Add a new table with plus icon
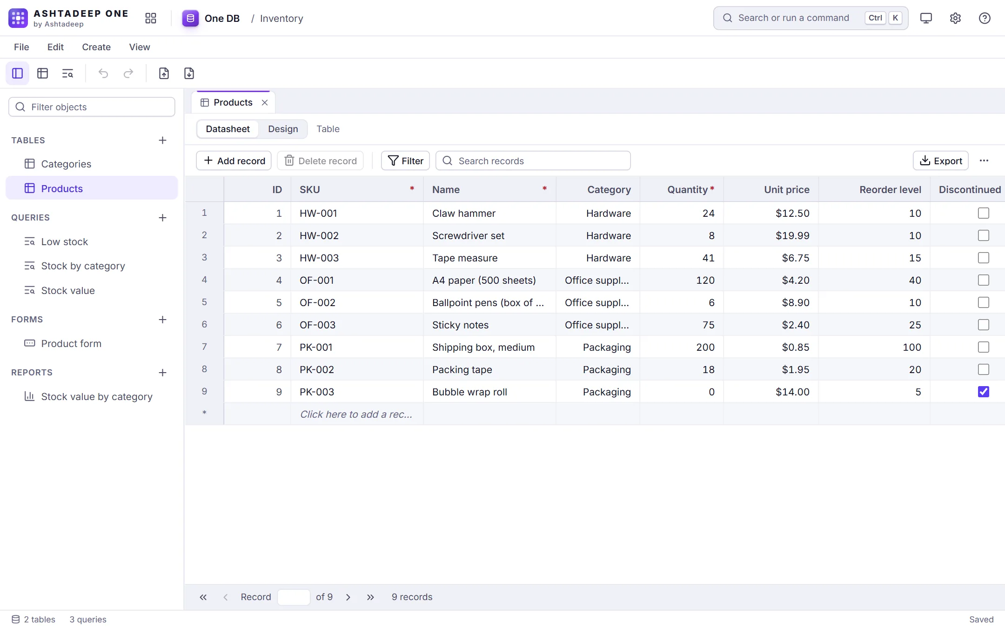Viewport: 1005px width, 628px height. click(x=162, y=140)
